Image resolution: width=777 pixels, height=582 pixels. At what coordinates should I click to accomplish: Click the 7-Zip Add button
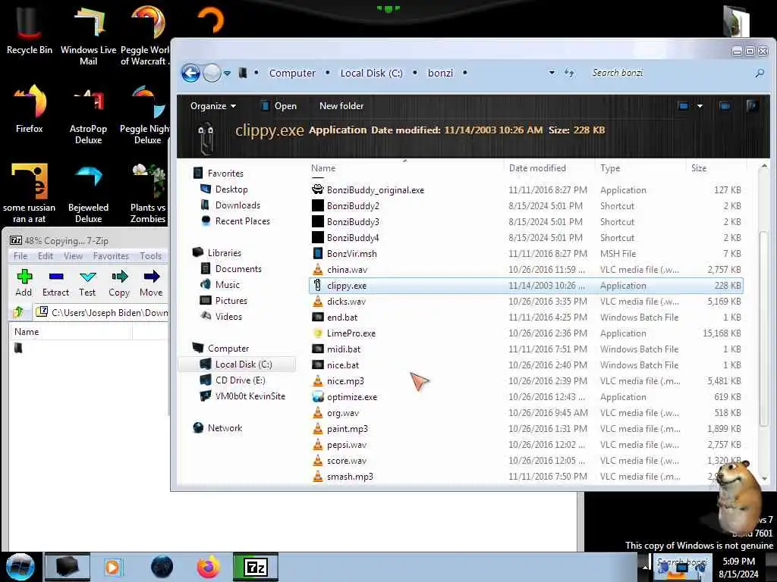tap(24, 283)
